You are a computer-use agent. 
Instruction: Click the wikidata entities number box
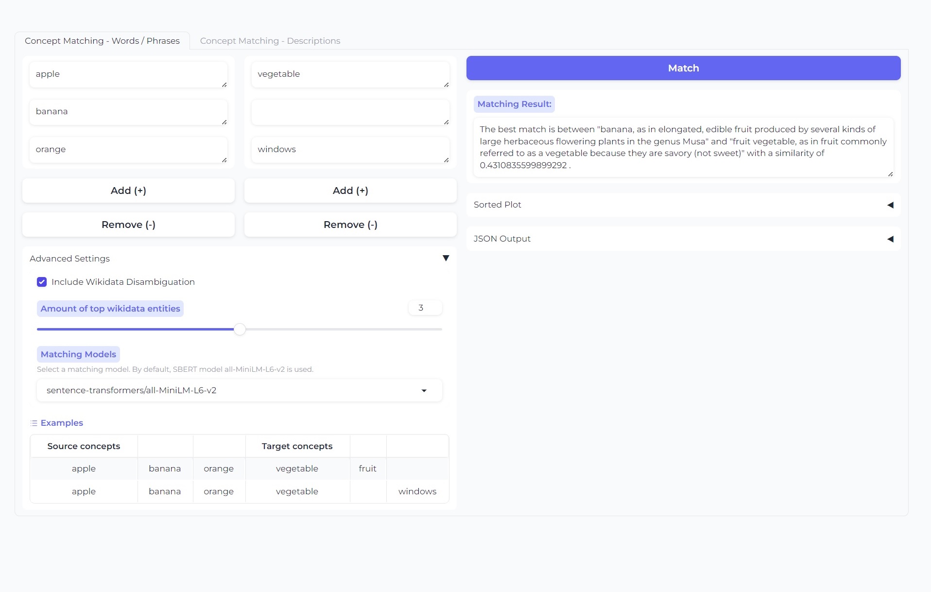coord(425,308)
